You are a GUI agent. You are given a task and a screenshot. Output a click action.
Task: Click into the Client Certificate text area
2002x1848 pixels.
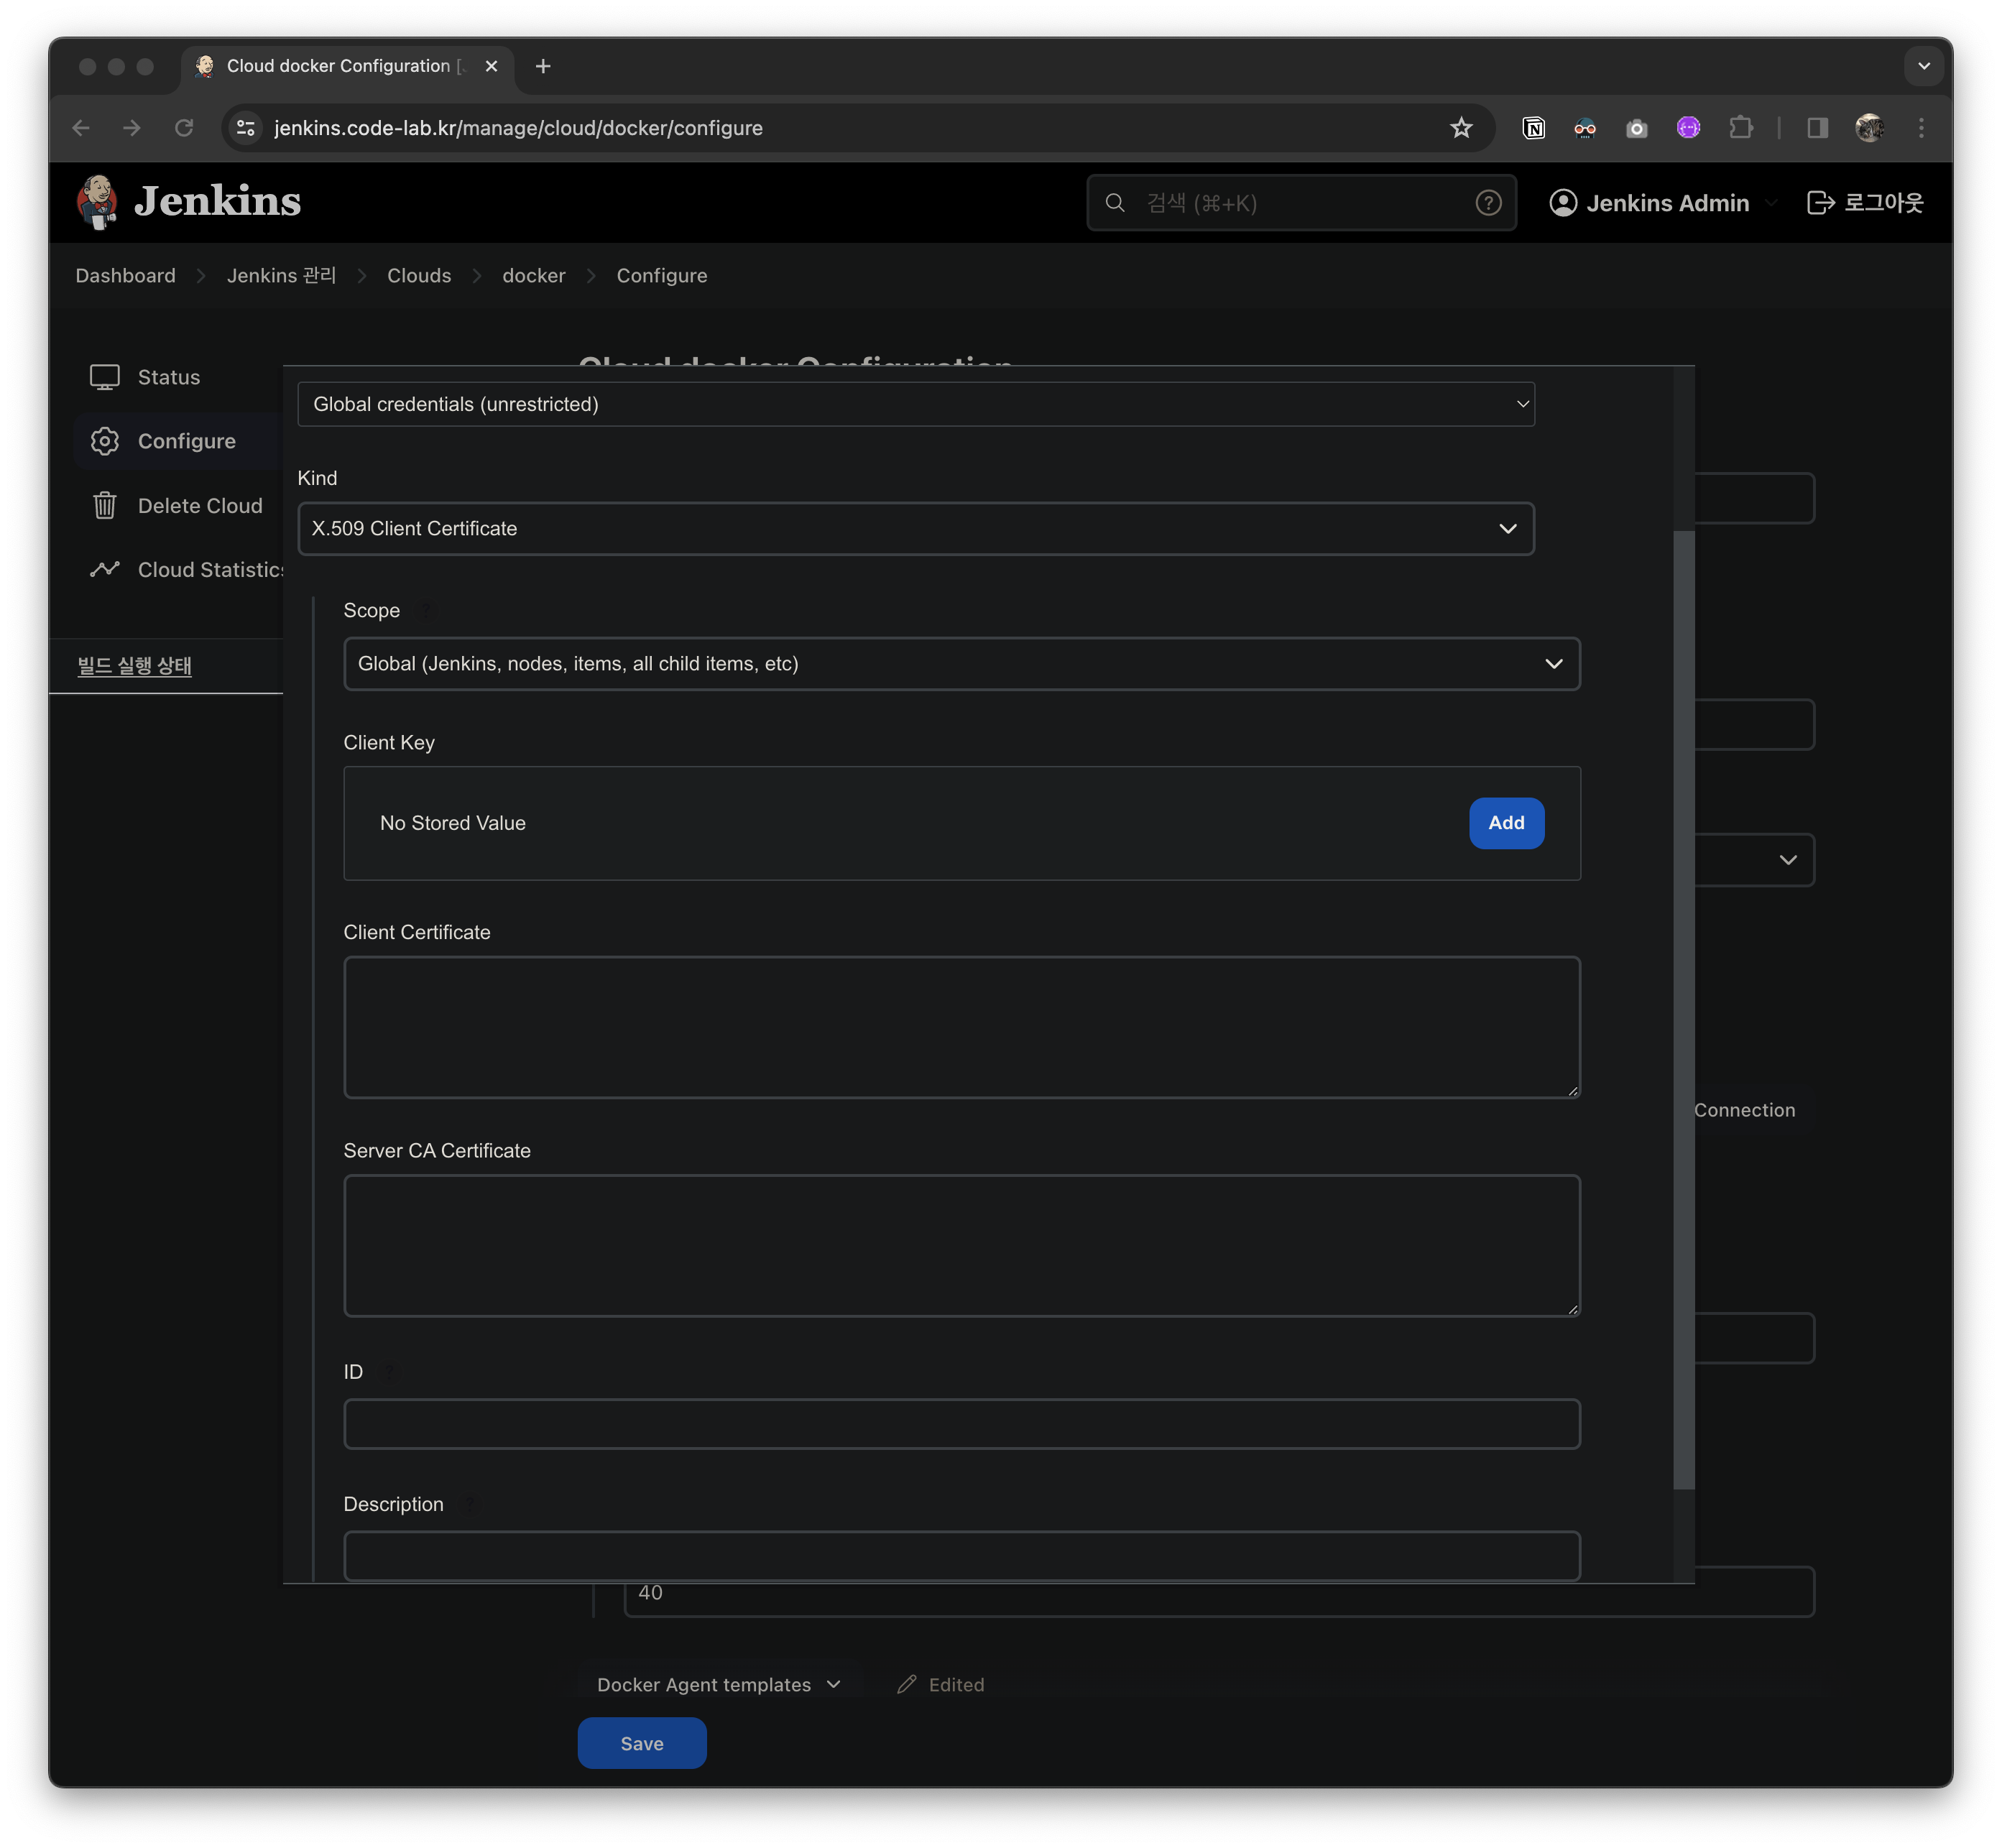point(961,1027)
